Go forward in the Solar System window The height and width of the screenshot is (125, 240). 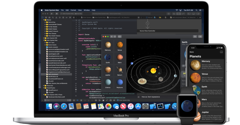[115, 37]
